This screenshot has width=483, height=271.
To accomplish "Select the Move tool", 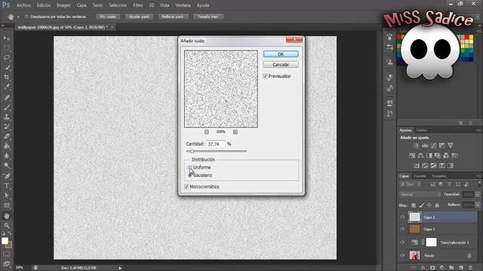I will (x=7, y=38).
